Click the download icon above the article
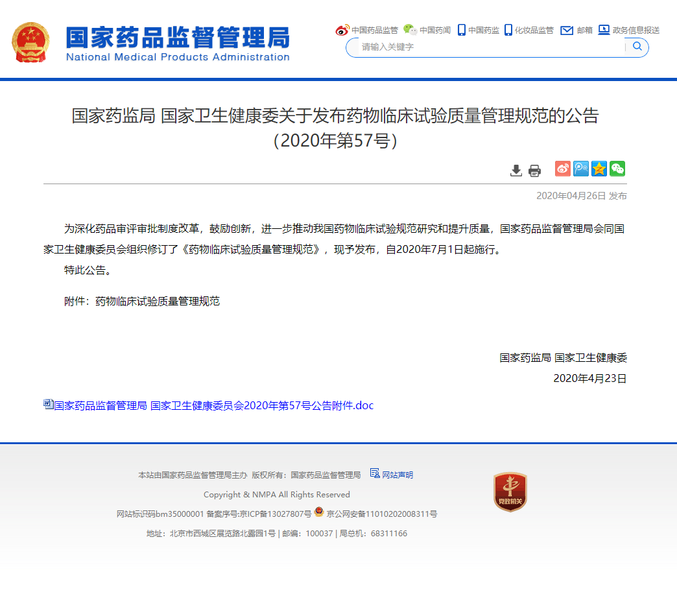Viewport: 677px width, 594px height. tap(516, 171)
